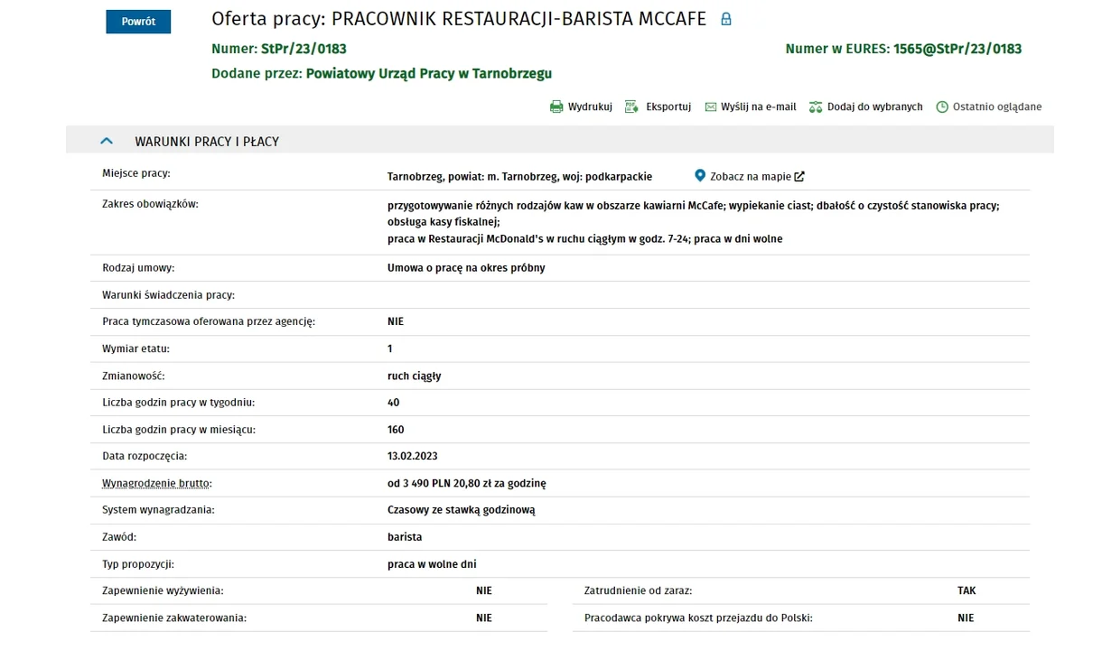Click the lock icon beside the job title
1102x650 pixels.
point(725,19)
